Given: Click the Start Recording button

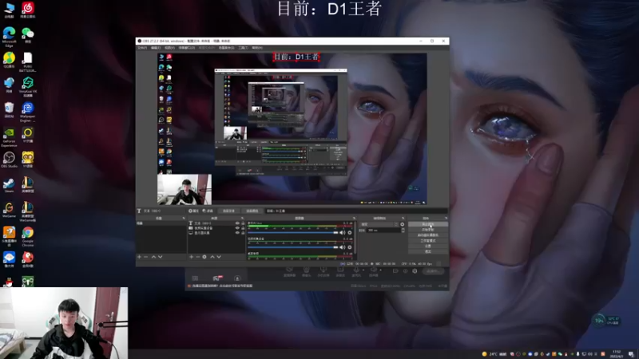Looking at the screenshot, I should [x=428, y=230].
